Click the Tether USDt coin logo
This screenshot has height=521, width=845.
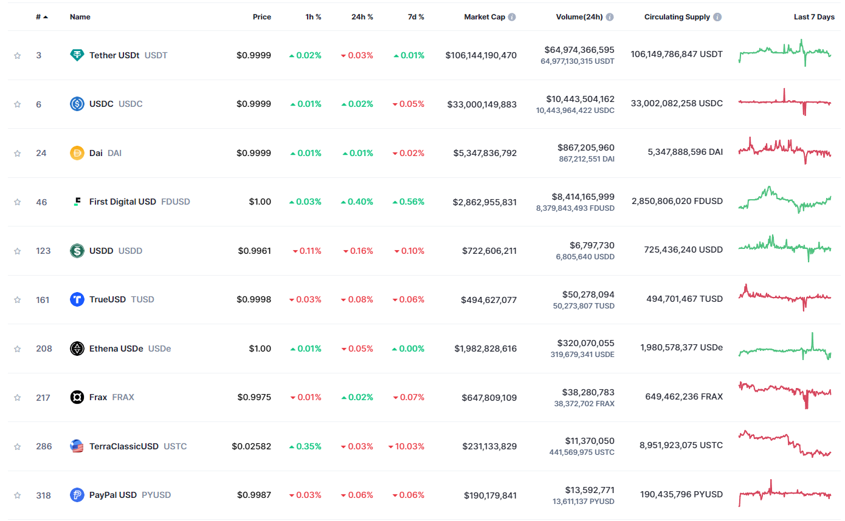77,55
